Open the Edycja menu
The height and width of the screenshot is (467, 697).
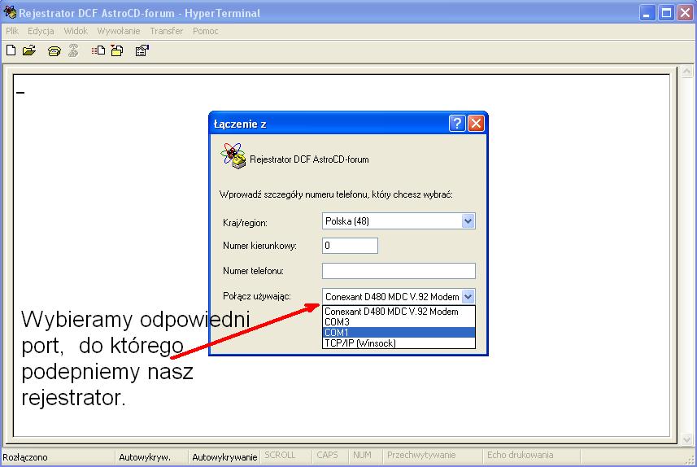pyautogui.click(x=41, y=31)
